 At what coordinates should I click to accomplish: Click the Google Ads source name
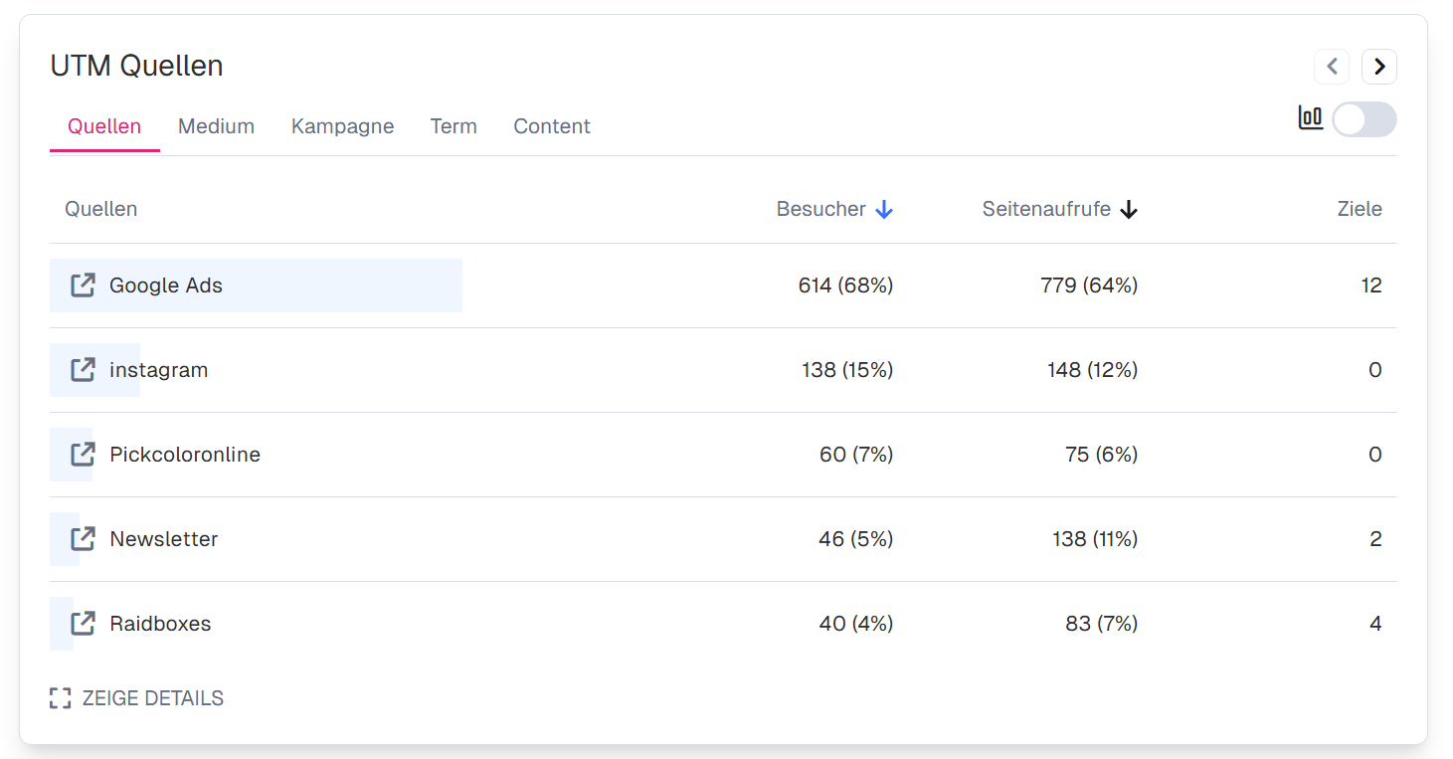click(166, 285)
